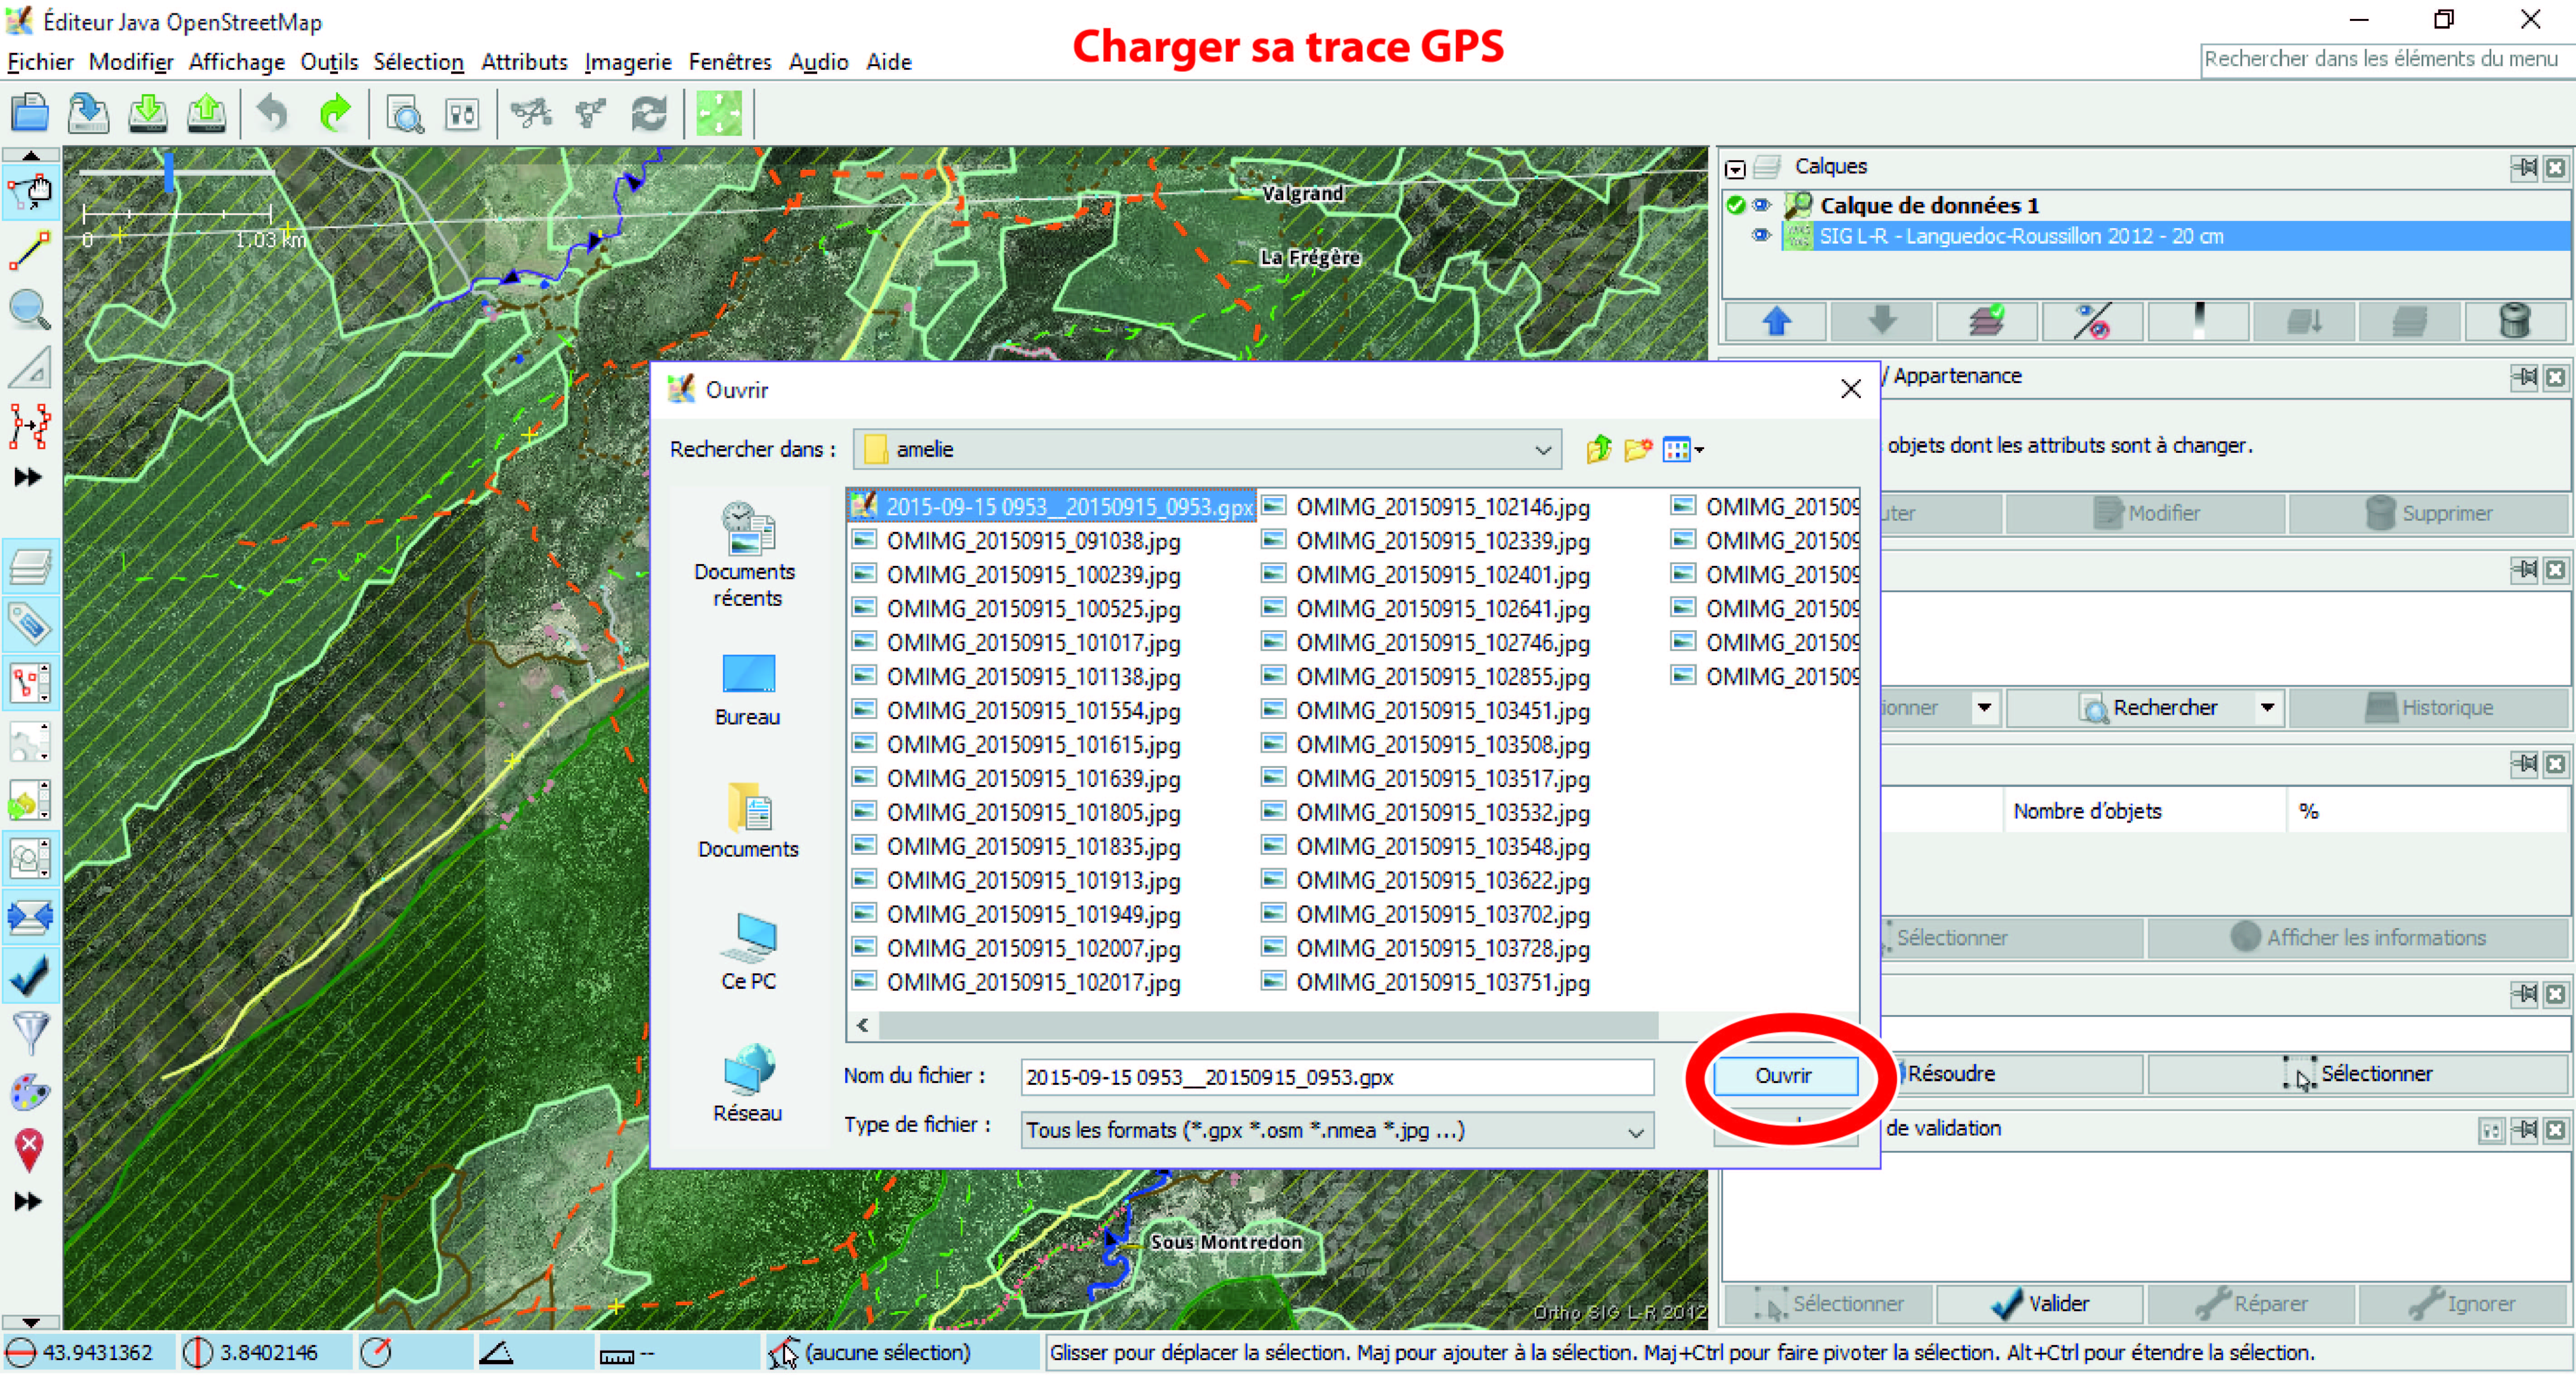Go to the Bureau location in the dialog sidebar
Viewport: 2576px width, 1375px height.
747,690
